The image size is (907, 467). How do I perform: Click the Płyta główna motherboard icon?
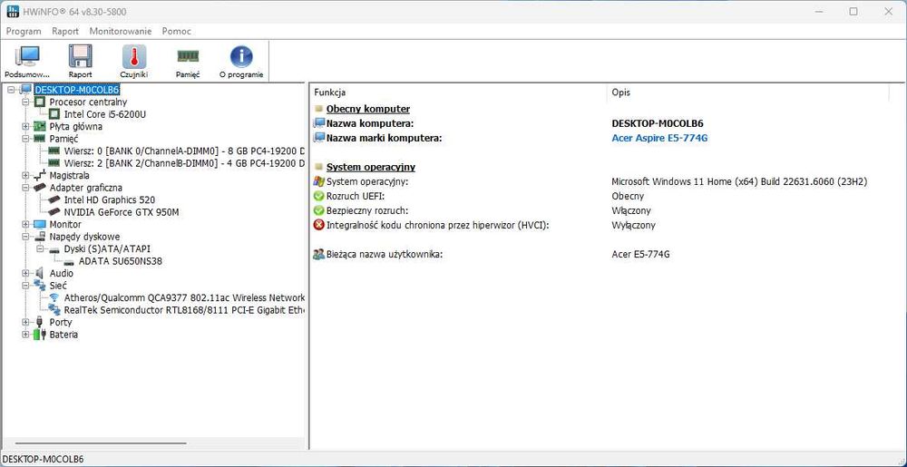click(39, 126)
